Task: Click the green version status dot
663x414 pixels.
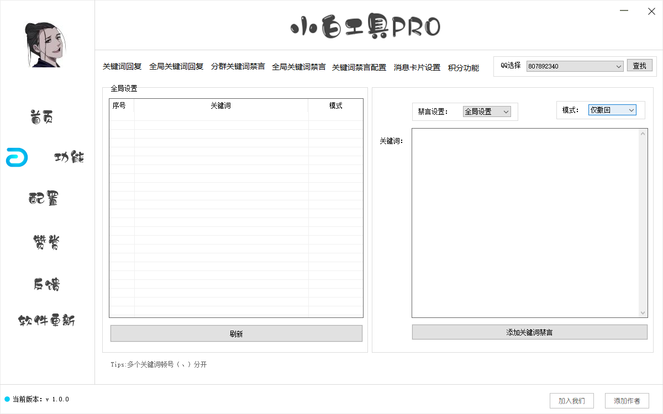Action: (6, 400)
